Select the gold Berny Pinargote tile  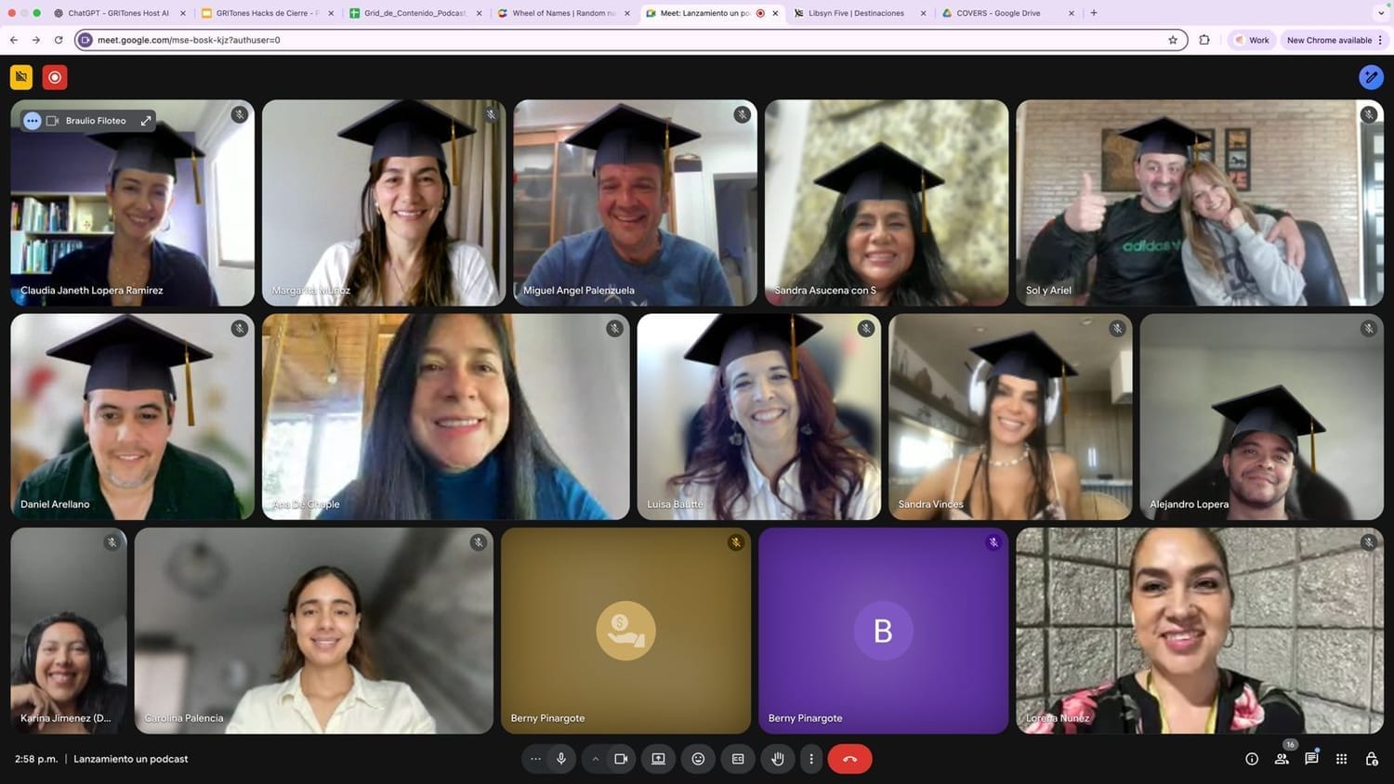(x=625, y=631)
